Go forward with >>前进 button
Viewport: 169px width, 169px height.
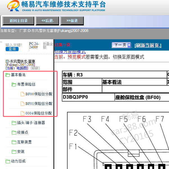click(72, 21)
